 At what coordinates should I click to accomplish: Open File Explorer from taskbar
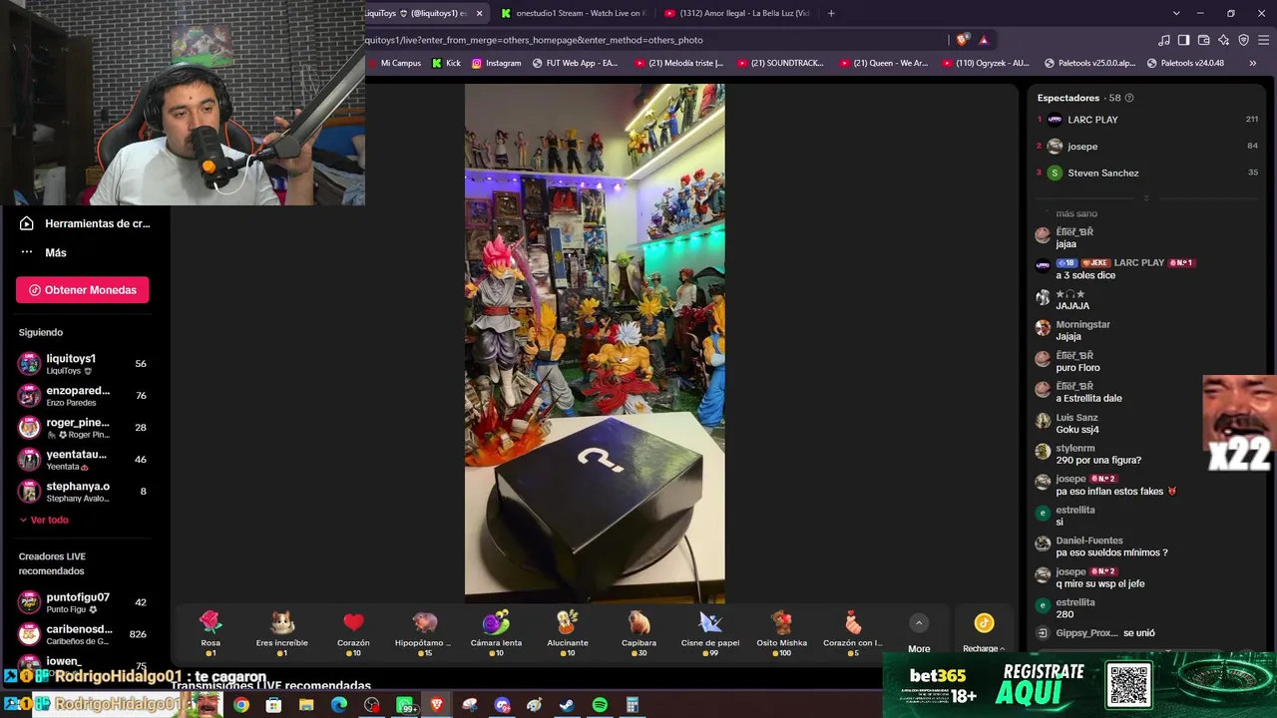coord(306,705)
